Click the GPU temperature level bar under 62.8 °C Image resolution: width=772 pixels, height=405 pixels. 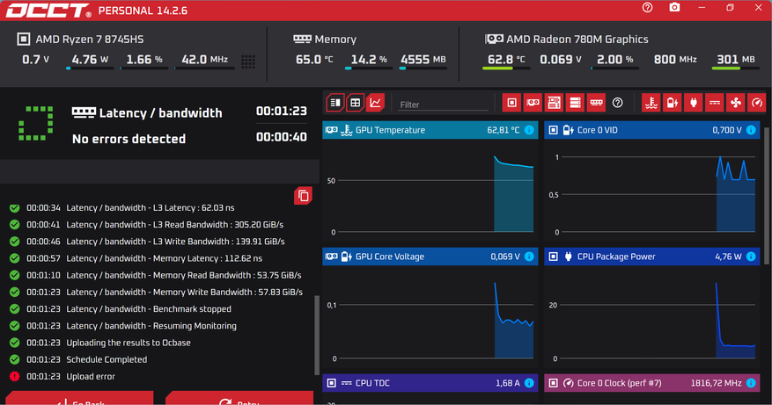coord(506,69)
